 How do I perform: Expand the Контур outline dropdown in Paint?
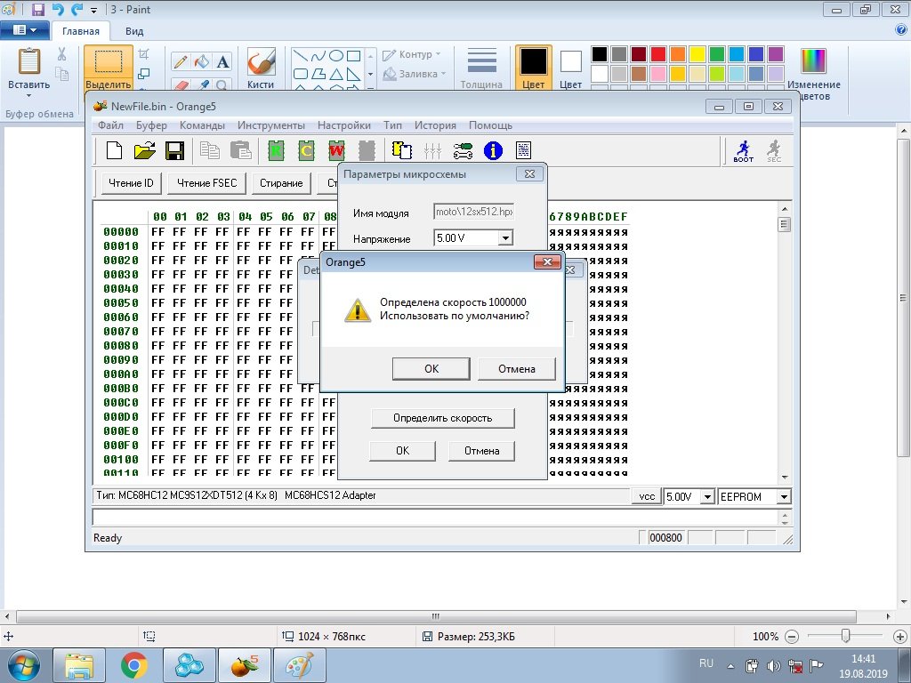(412, 54)
